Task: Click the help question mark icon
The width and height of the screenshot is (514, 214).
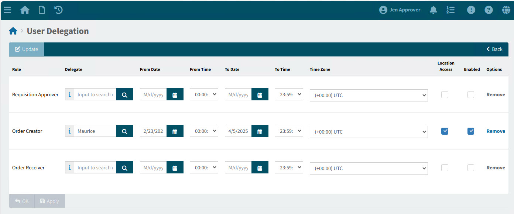Action: coord(489,10)
